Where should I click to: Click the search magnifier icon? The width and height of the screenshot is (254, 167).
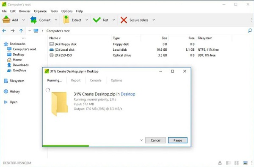(250, 30)
